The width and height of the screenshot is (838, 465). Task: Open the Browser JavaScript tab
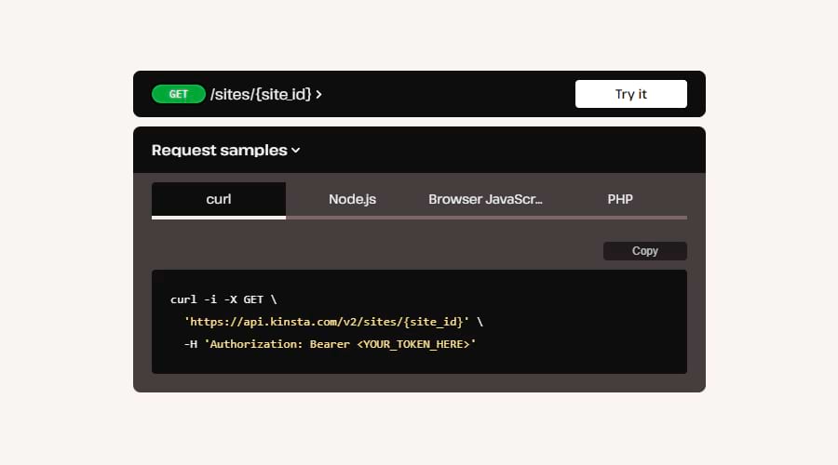485,199
